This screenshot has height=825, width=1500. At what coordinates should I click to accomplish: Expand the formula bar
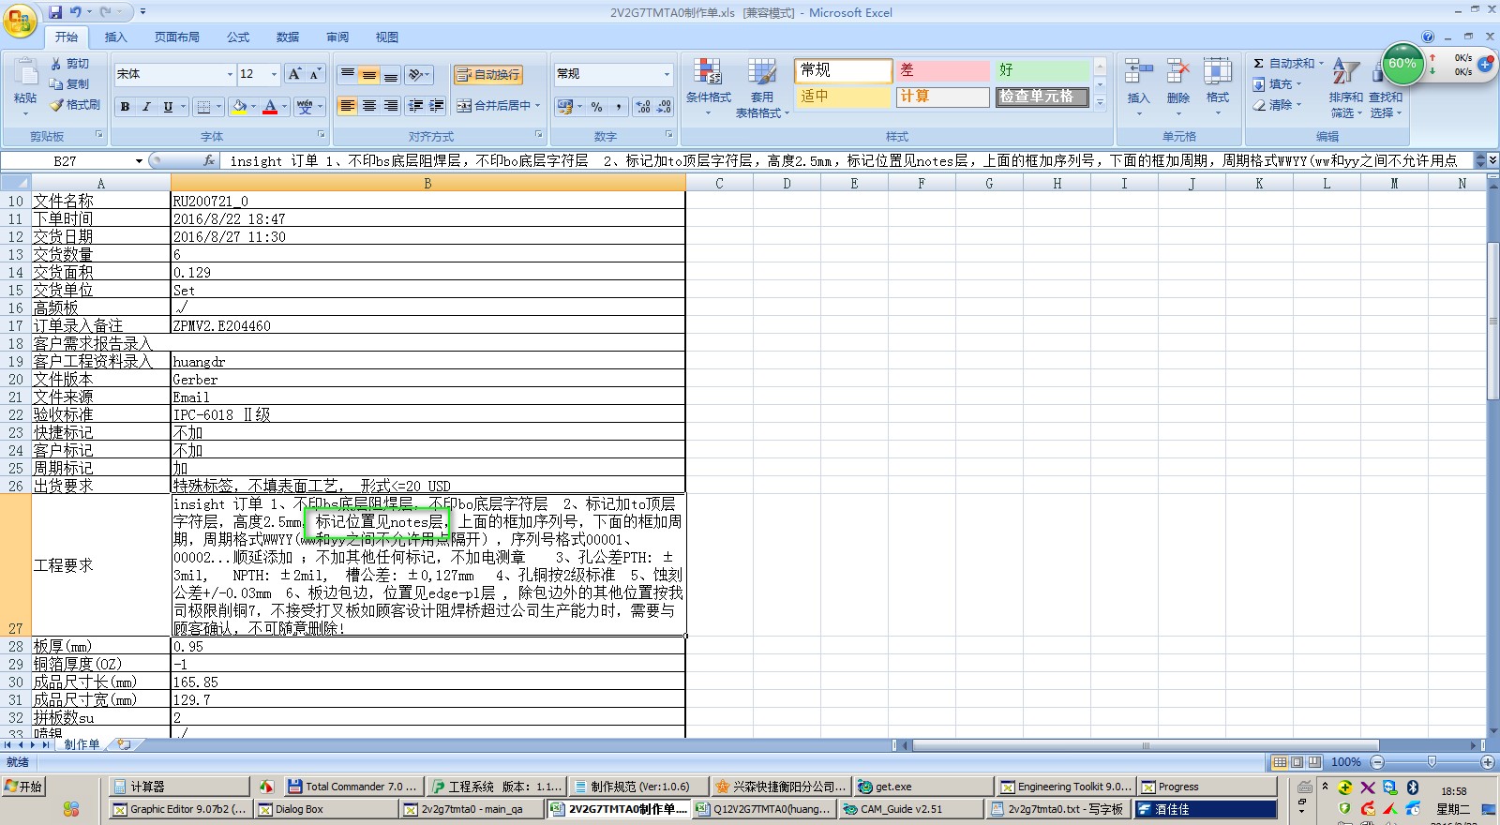click(x=1492, y=160)
